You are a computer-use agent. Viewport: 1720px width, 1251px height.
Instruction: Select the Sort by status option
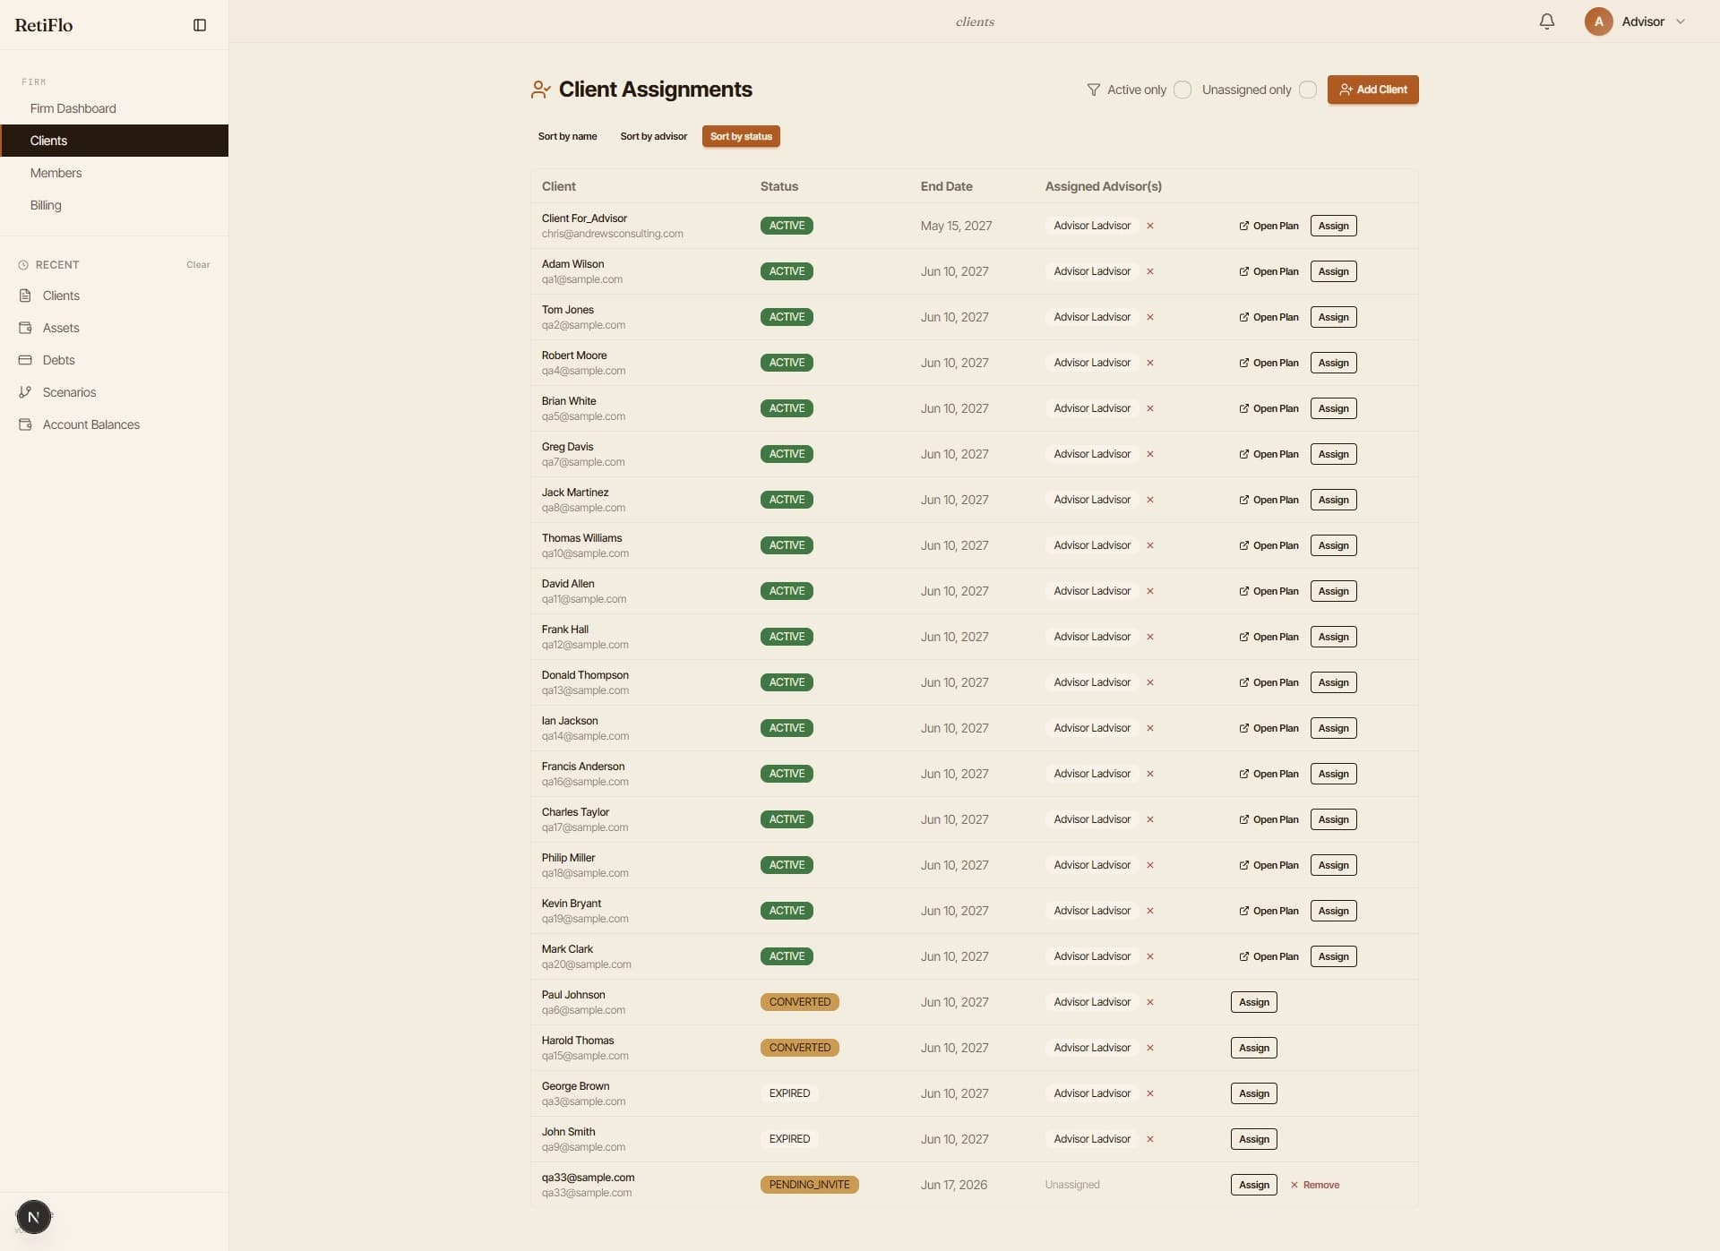point(741,136)
